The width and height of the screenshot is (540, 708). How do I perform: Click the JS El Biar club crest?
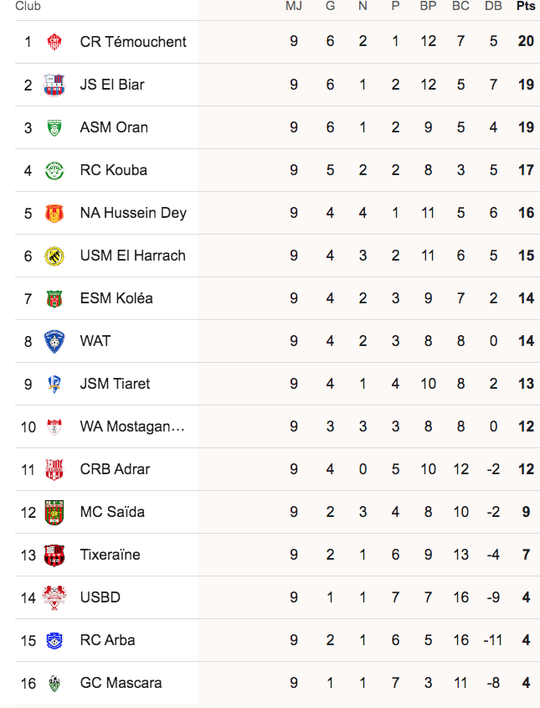[54, 85]
